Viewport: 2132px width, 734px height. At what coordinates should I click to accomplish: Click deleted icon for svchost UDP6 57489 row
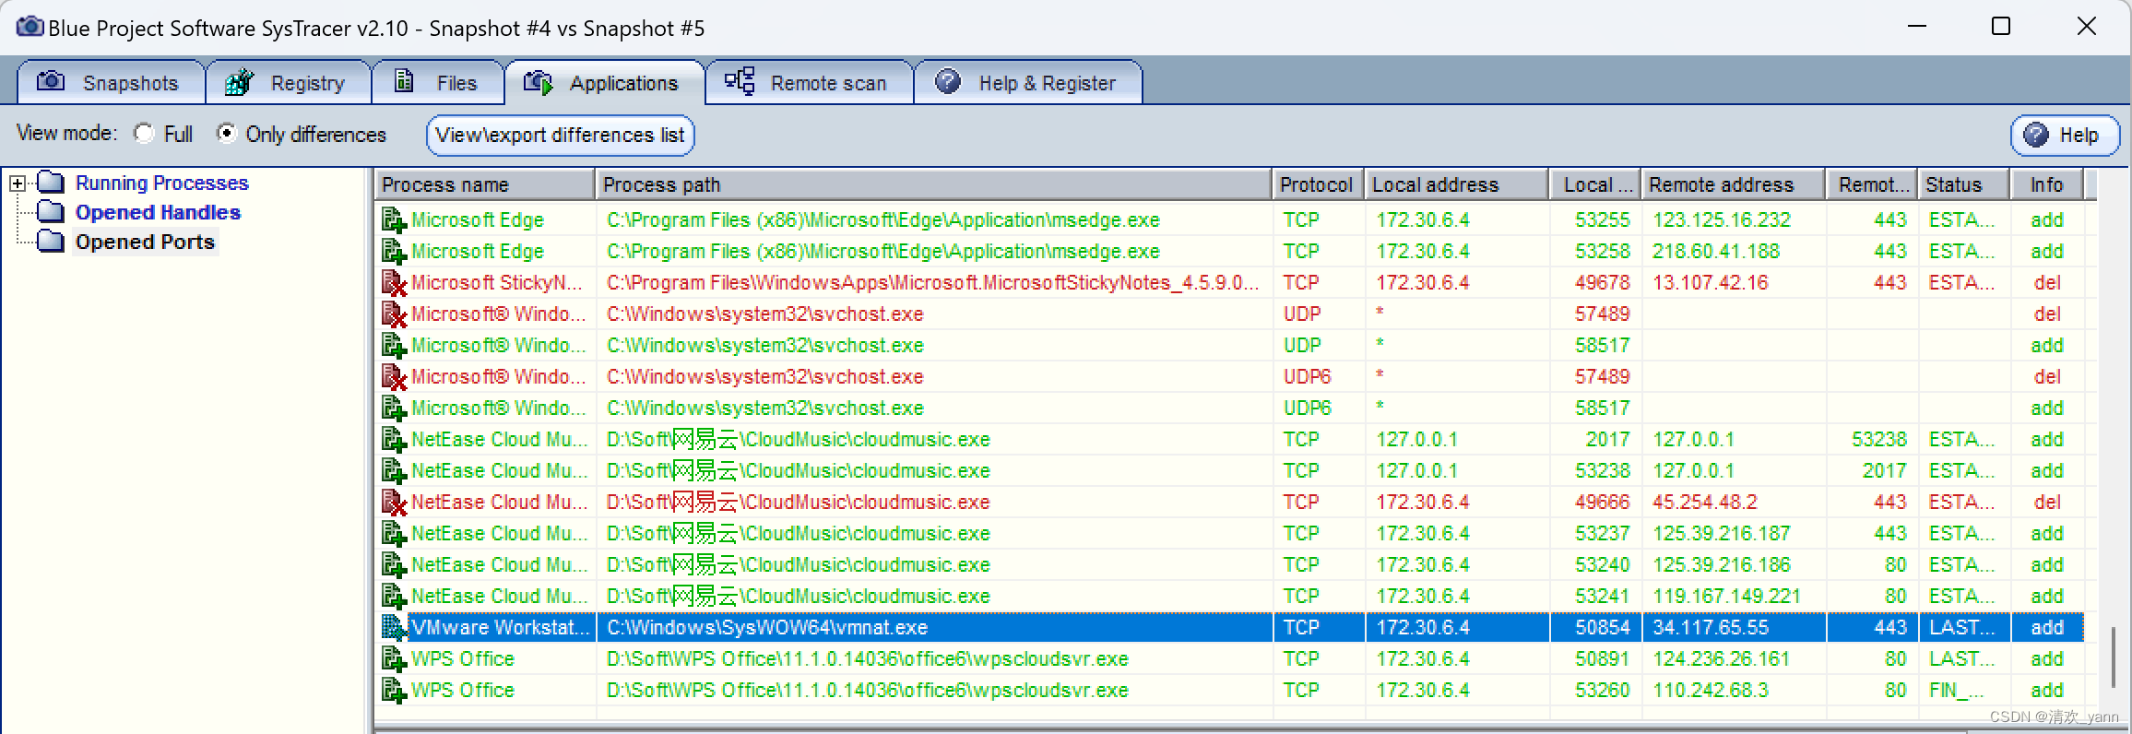pyautogui.click(x=395, y=377)
